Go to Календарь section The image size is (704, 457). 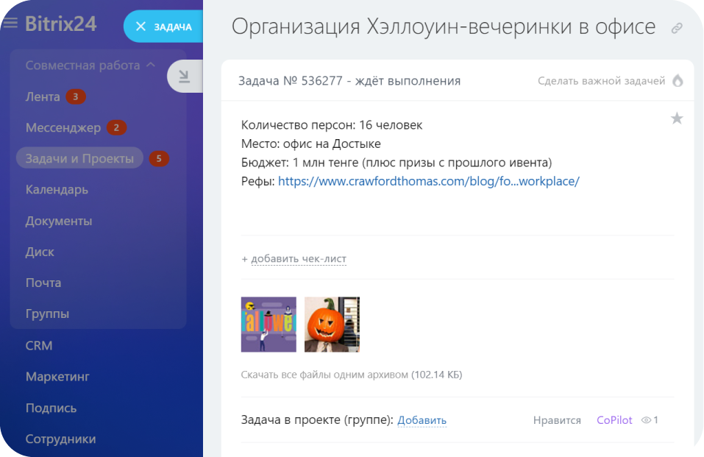click(57, 190)
